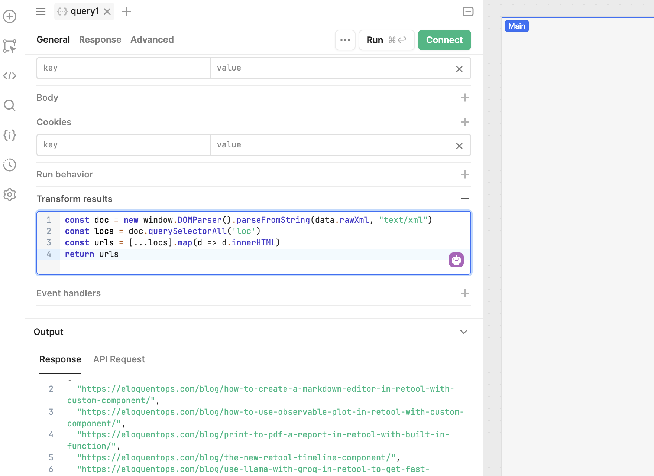Open the query panel hamburger menu
The height and width of the screenshot is (476, 654).
pyautogui.click(x=41, y=12)
